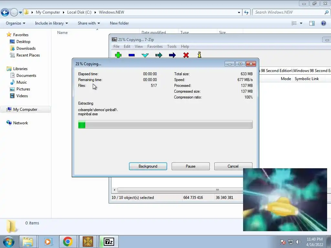Screen dimensions: 331x248
Task: Click the Action Center flag tray icon
Action: click(x=283, y=242)
